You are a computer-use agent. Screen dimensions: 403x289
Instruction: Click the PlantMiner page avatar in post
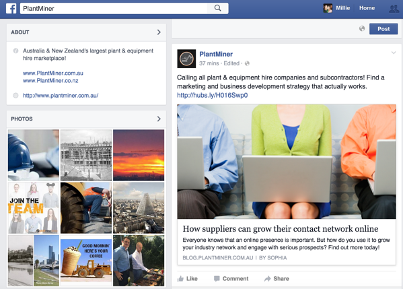(186, 59)
